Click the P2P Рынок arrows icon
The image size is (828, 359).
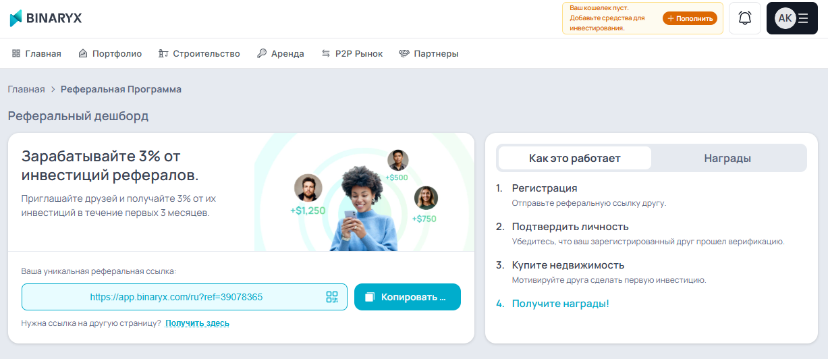pyautogui.click(x=326, y=53)
